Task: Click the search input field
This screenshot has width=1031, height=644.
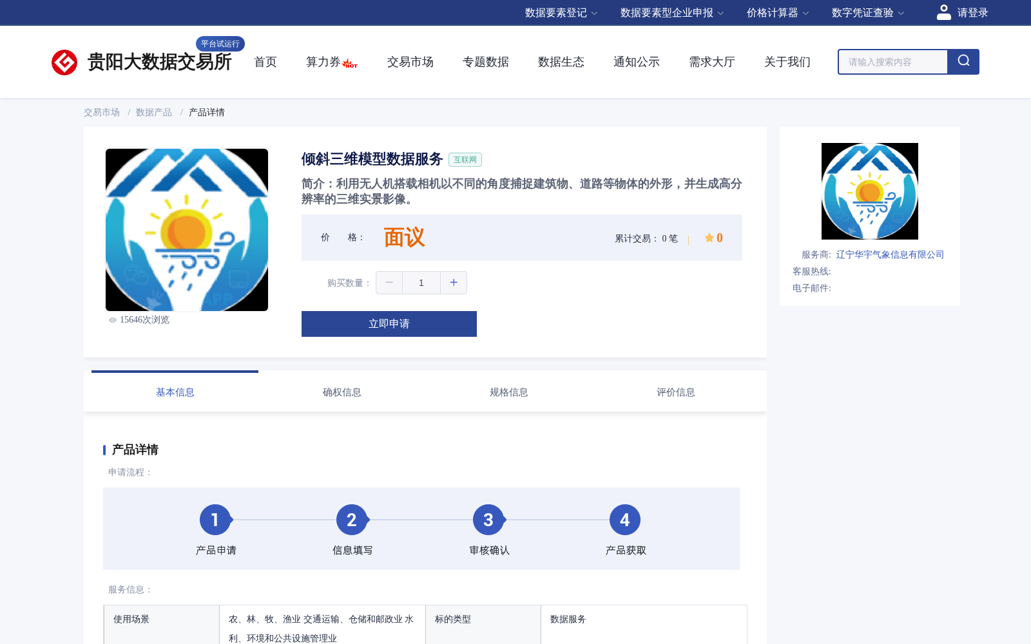Action: pyautogui.click(x=893, y=62)
